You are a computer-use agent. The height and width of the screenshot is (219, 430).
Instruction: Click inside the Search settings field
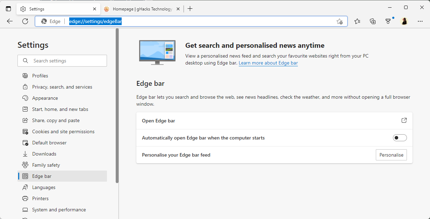(62, 60)
